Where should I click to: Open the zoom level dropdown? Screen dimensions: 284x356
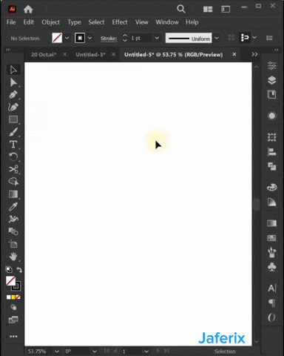click(57, 352)
